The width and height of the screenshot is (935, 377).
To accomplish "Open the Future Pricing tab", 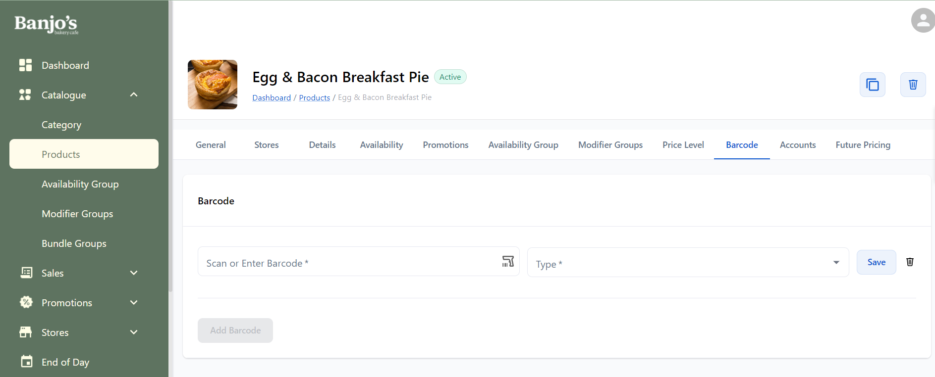I will [863, 145].
